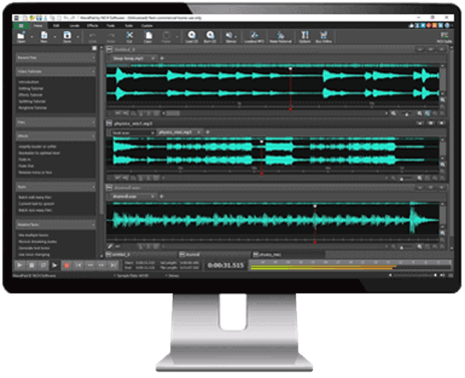The width and height of the screenshot is (465, 378).
Task: Click the Fade In effect link
Action: click(x=24, y=160)
